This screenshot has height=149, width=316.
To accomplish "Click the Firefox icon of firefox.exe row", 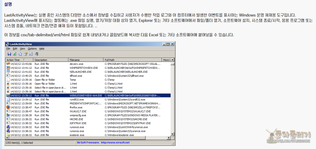I will 8,107.
